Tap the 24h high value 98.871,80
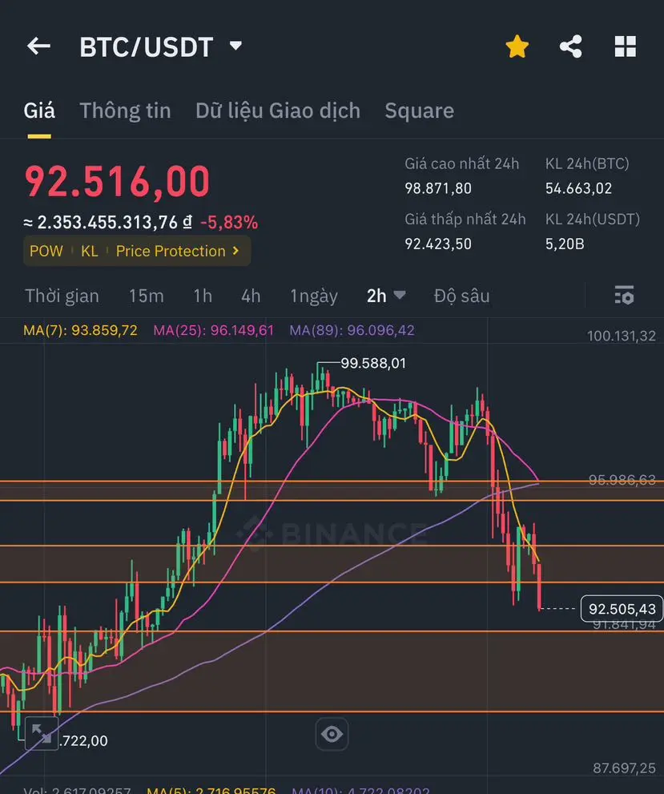664x794 pixels. click(438, 188)
